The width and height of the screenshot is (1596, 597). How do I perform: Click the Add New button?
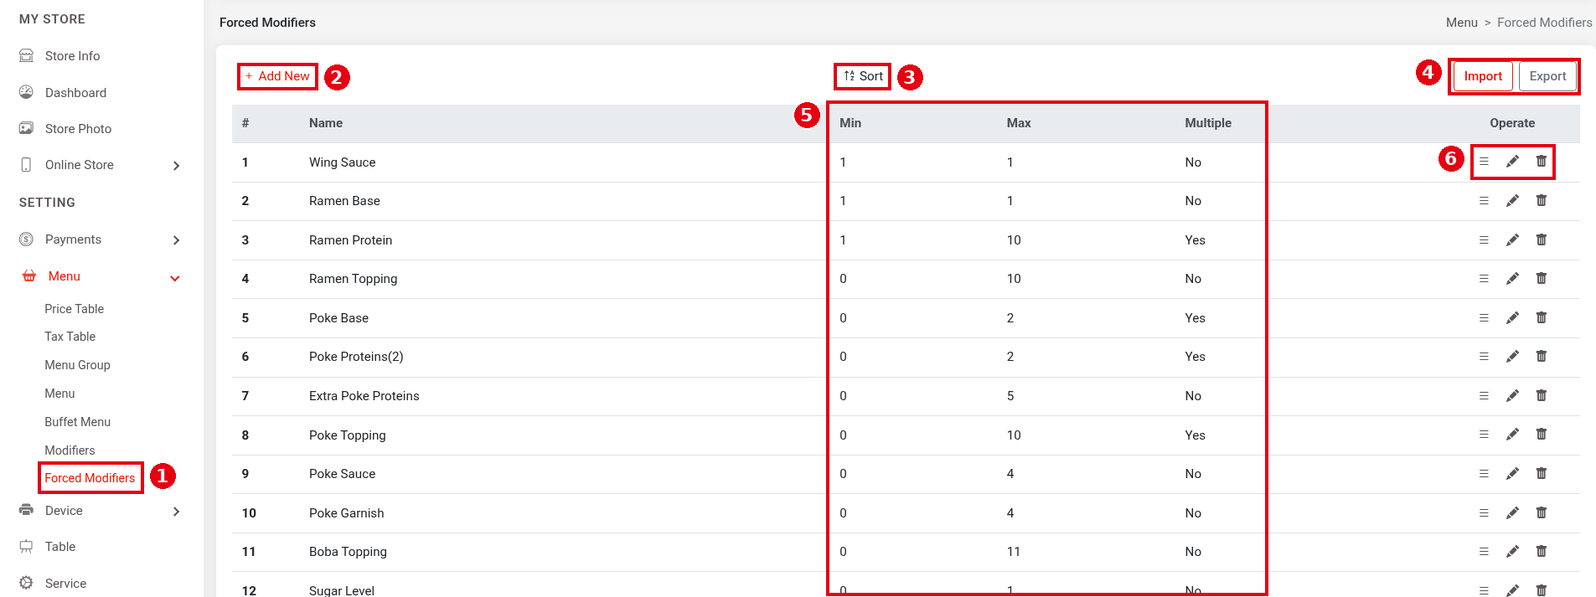coord(277,76)
